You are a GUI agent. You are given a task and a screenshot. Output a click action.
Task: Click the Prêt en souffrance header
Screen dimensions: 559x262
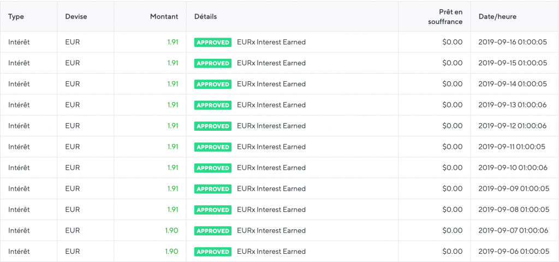tap(445, 17)
